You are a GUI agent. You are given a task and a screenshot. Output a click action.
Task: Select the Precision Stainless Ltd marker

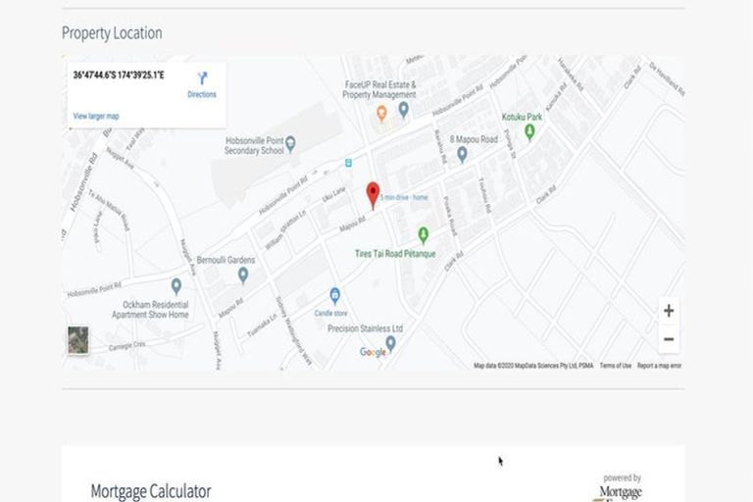pyautogui.click(x=390, y=342)
